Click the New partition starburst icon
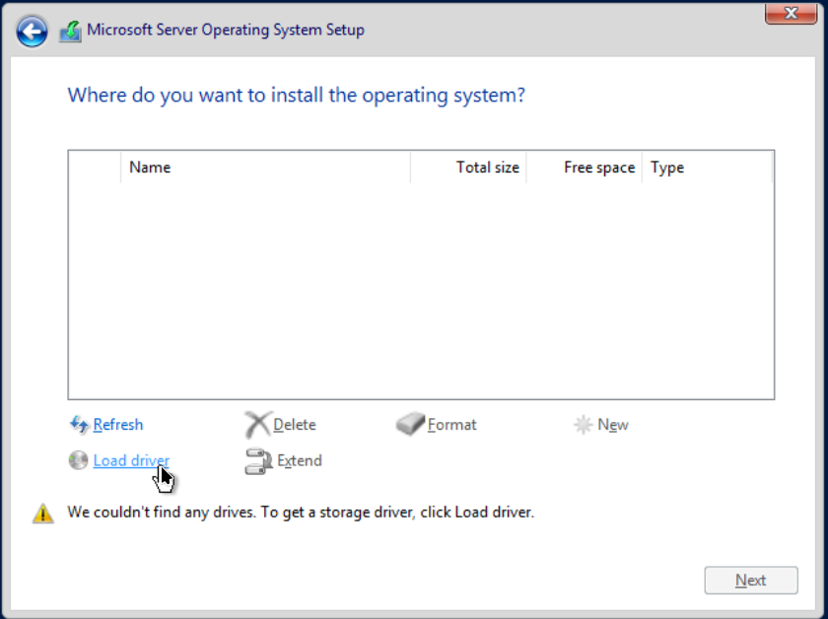Image resolution: width=828 pixels, height=619 pixels. [x=583, y=425]
